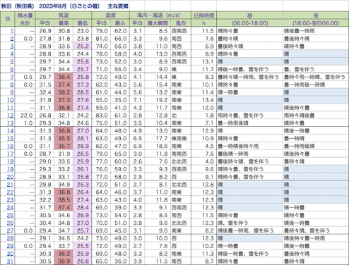Follow the day 7 date link
The image size is (349, 265).
click(12, 77)
